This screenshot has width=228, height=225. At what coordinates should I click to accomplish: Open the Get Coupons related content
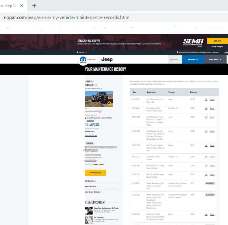click(x=99, y=217)
